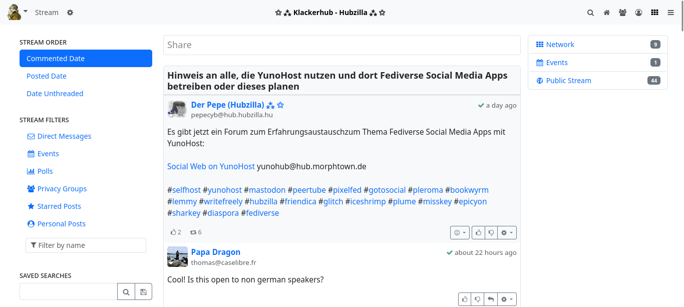The width and height of the screenshot is (684, 307).
Task: Save the search using the floppy disk button
Action: click(x=143, y=291)
